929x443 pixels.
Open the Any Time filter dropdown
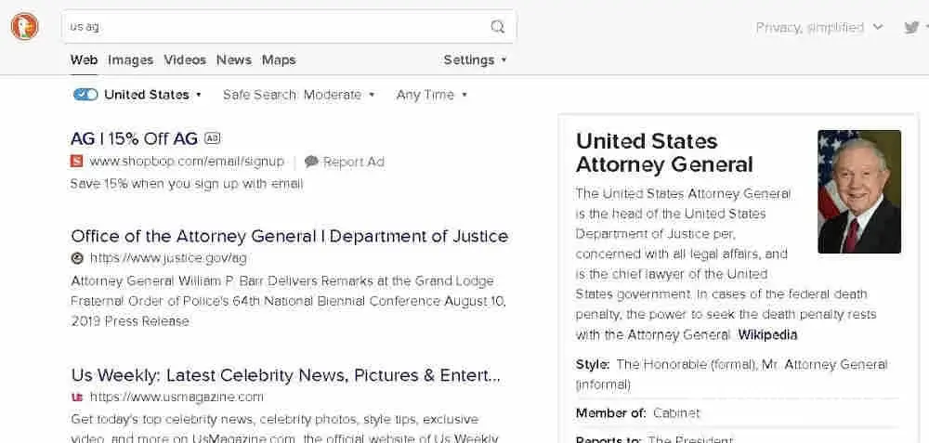(431, 95)
